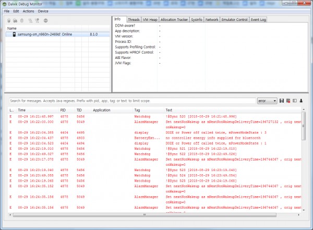This screenshot has height=230, width=313.
Task: Select the log row timed 08-29 16:24:35.152
Action: pyautogui.click(x=155, y=189)
